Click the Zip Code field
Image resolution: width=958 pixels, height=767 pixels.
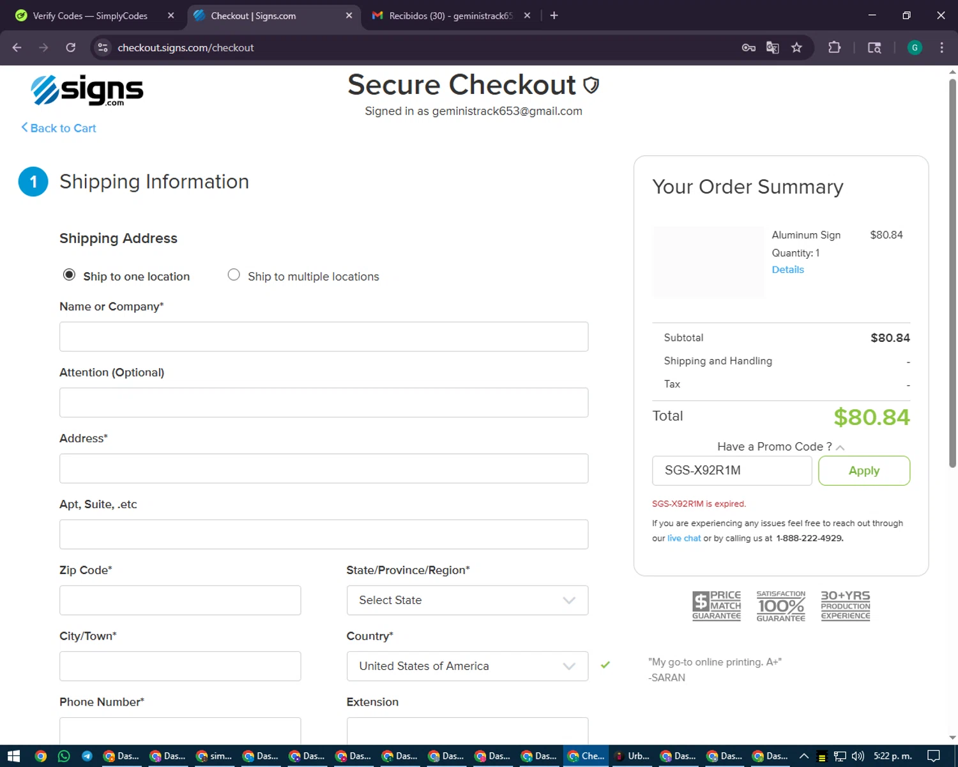point(180,600)
